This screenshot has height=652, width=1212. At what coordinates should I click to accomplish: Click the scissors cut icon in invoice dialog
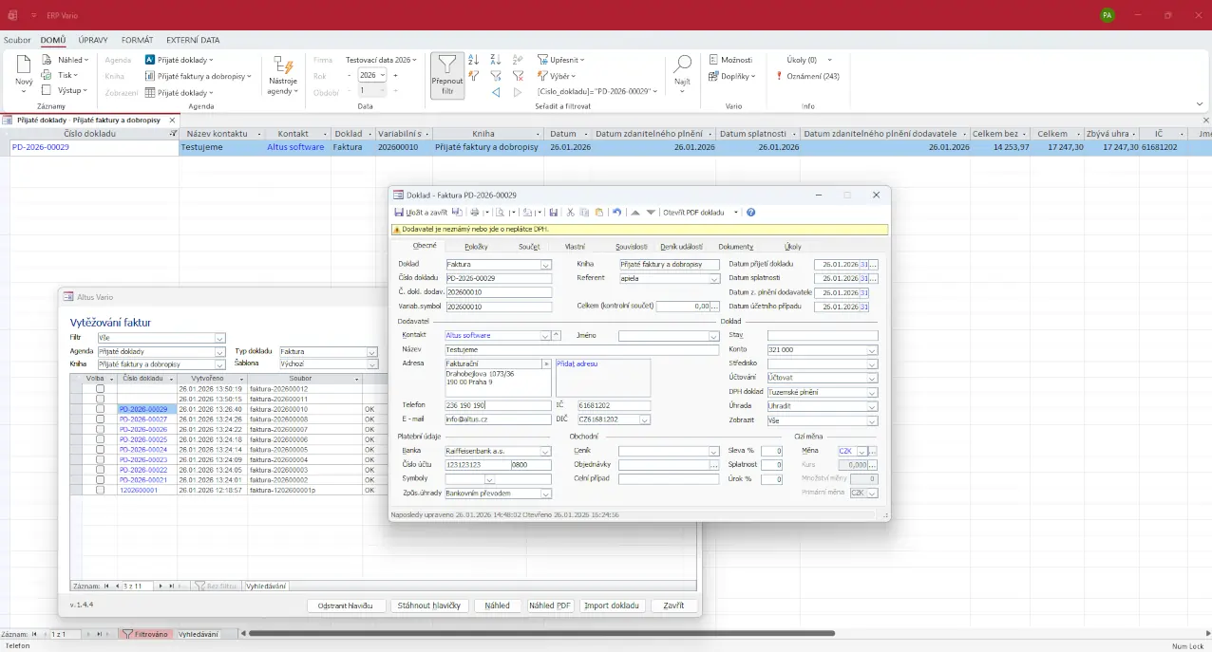(570, 213)
